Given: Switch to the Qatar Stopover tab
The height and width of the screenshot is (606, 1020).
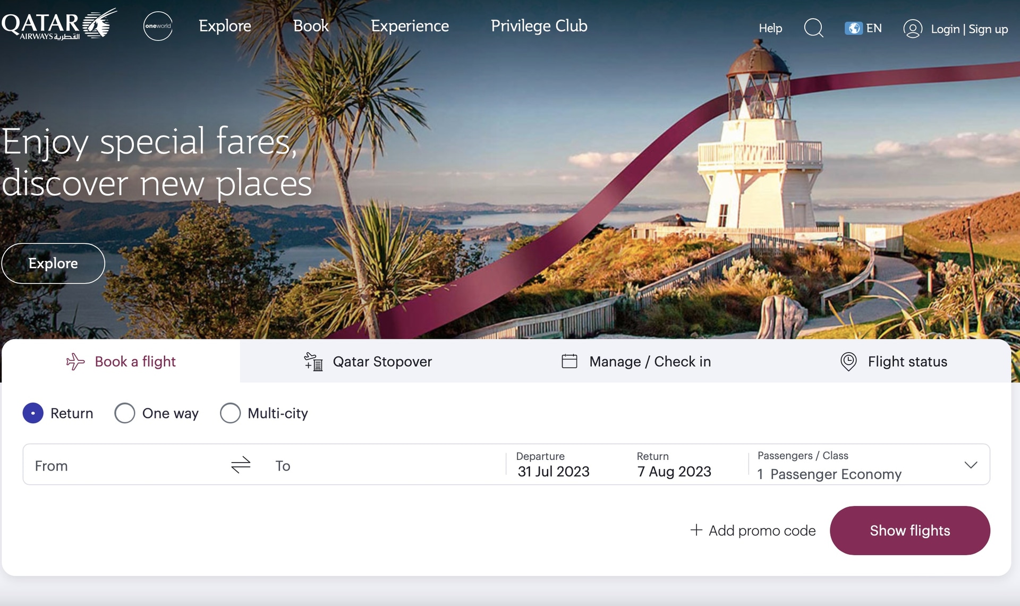Looking at the screenshot, I should click(x=368, y=362).
